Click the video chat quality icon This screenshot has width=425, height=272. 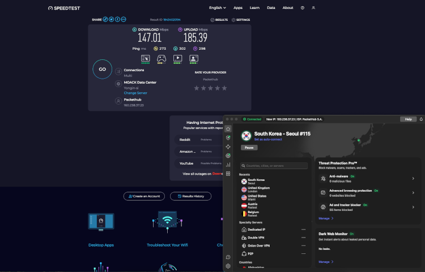click(194, 58)
